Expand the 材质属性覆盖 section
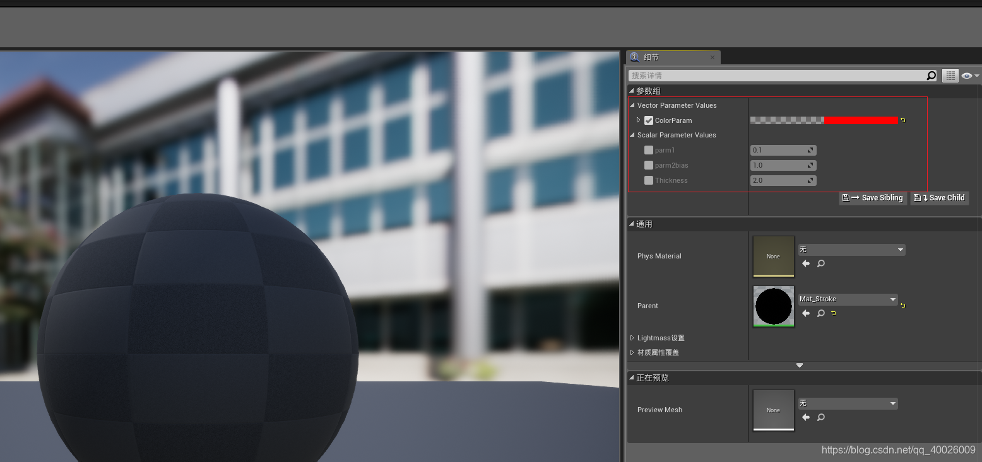The height and width of the screenshot is (462, 982). pos(632,353)
